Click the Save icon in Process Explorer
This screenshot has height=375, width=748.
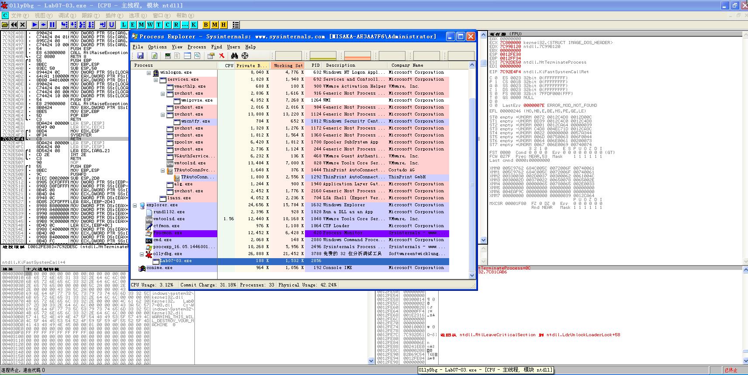point(140,55)
